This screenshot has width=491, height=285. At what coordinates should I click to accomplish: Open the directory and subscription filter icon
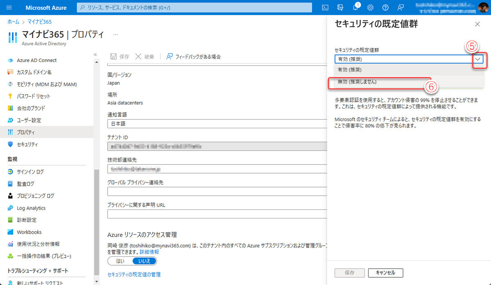(340, 7)
